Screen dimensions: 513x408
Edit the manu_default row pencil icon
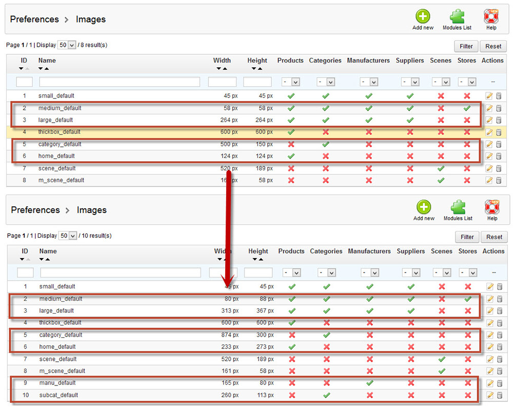[x=490, y=383]
